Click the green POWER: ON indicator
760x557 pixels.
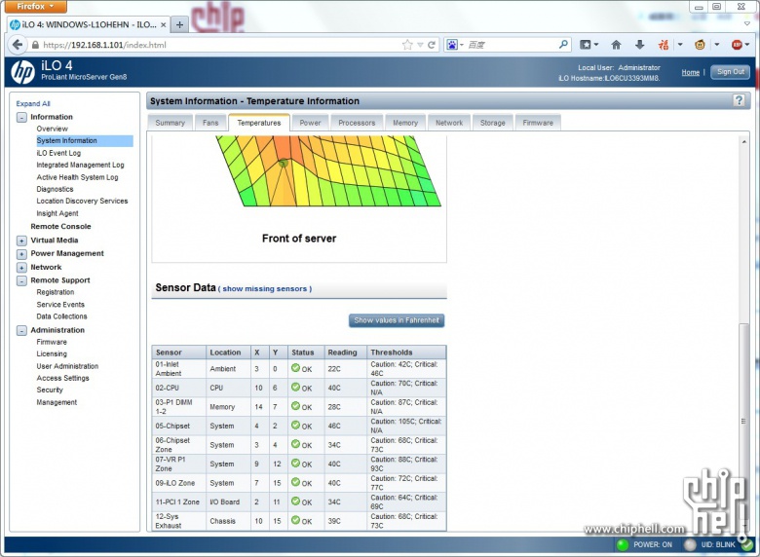[x=623, y=545]
